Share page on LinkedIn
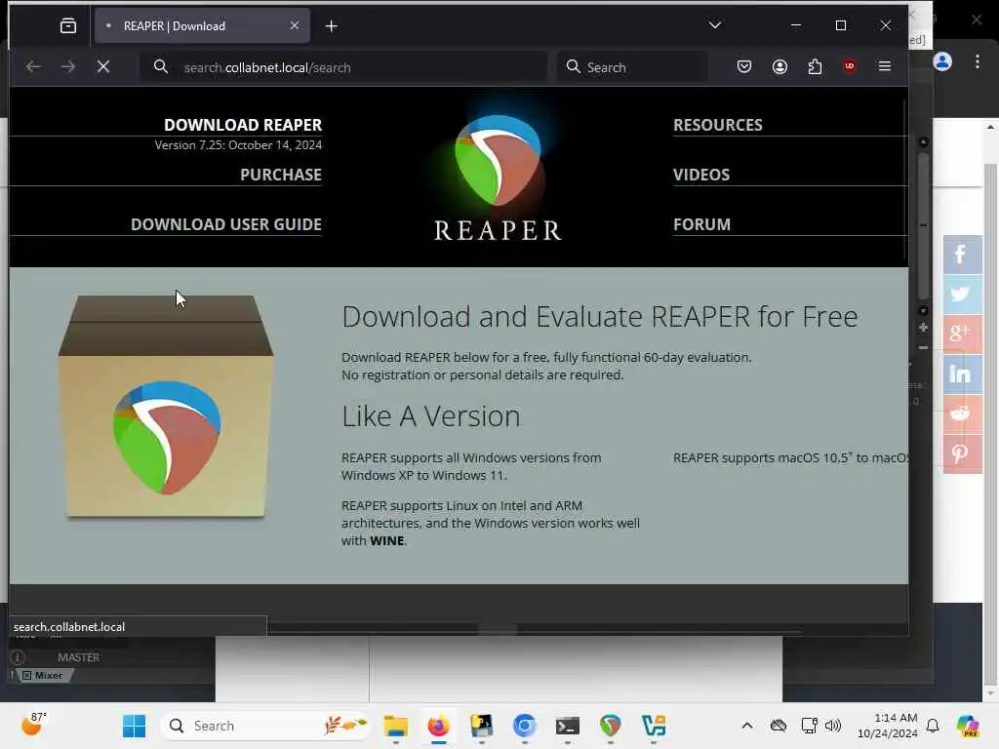Image resolution: width=999 pixels, height=749 pixels. coord(962,374)
